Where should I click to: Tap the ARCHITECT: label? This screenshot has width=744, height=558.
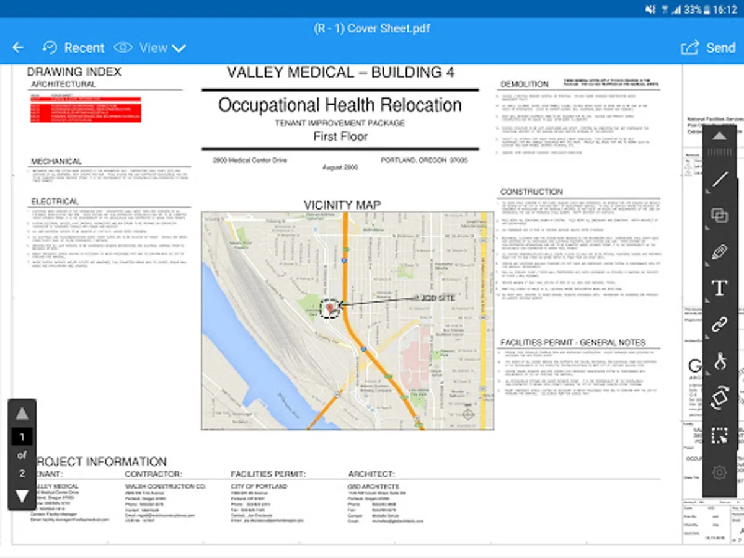[x=371, y=474]
